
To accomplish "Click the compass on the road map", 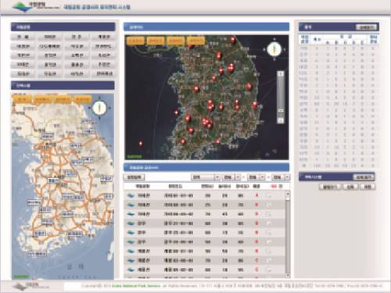I will [99, 108].
